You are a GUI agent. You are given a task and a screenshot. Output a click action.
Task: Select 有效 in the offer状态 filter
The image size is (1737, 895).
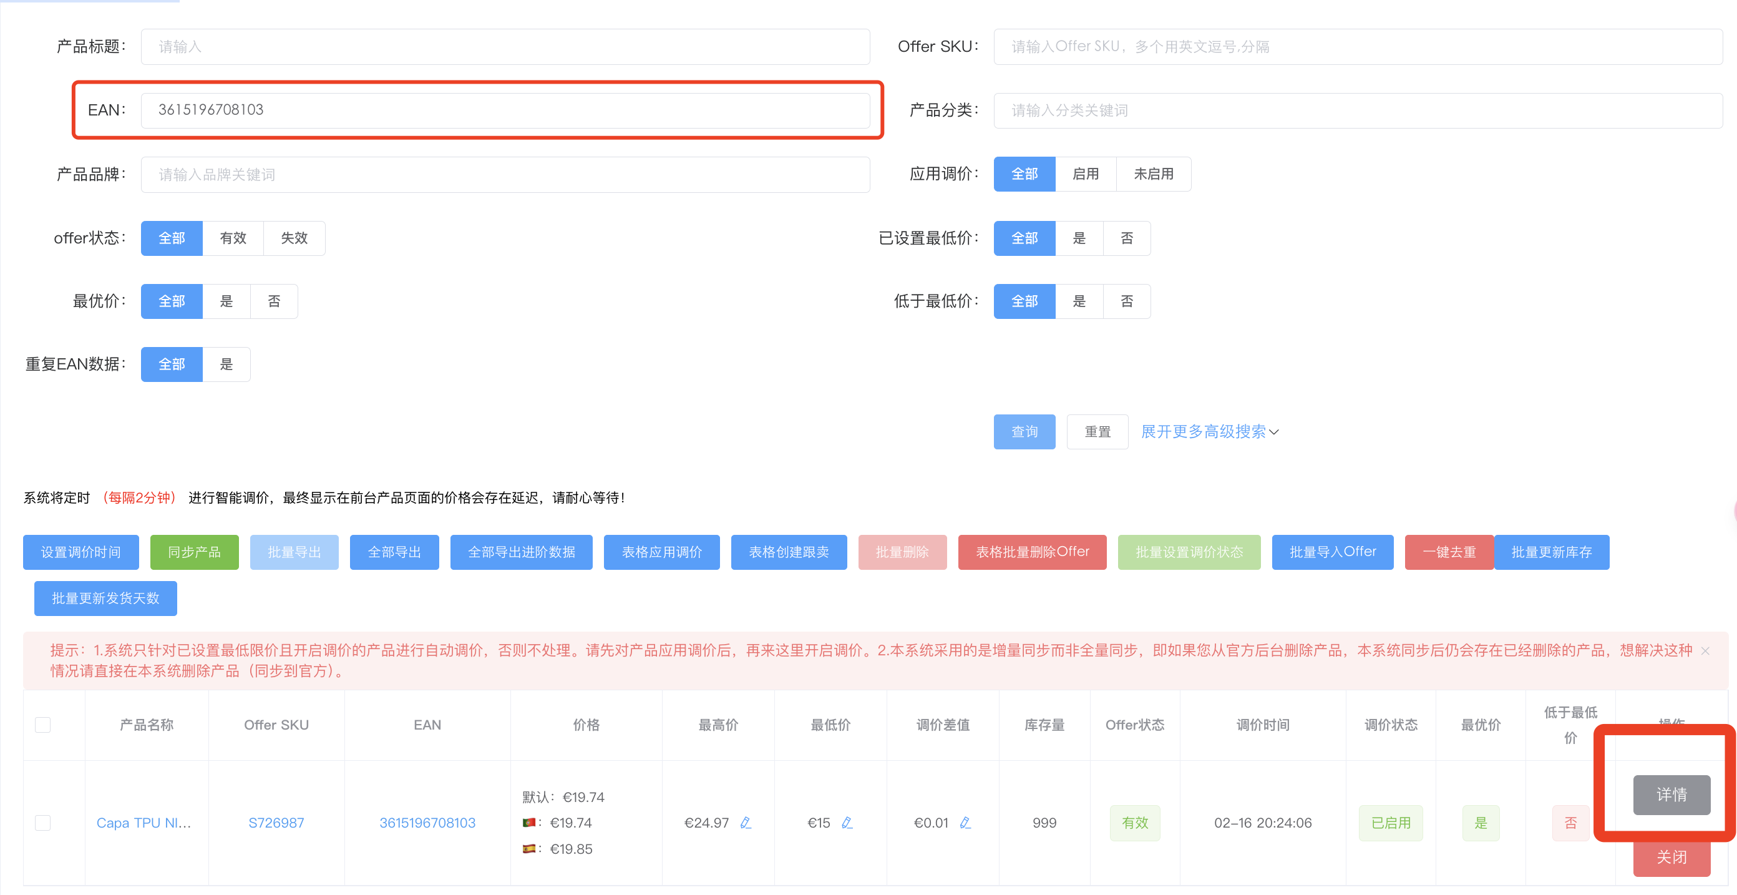pyautogui.click(x=233, y=237)
